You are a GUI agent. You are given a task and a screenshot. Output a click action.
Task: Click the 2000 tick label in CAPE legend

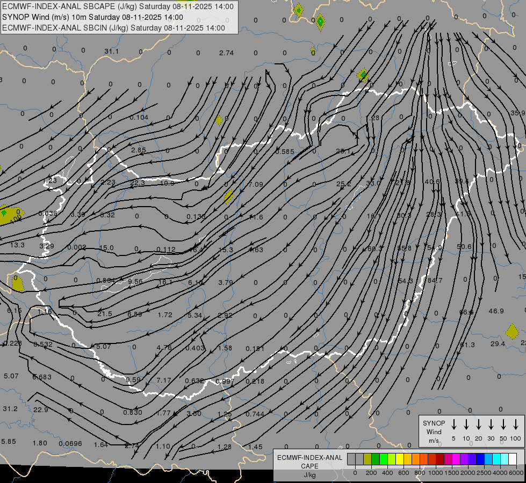click(x=467, y=473)
